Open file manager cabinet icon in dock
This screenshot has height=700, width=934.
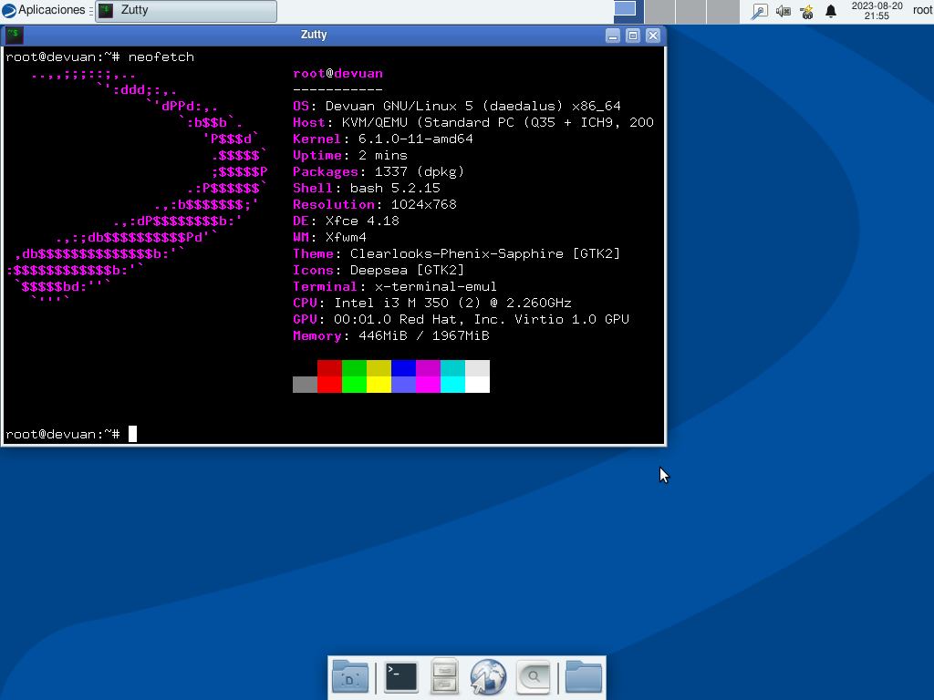coord(444,676)
